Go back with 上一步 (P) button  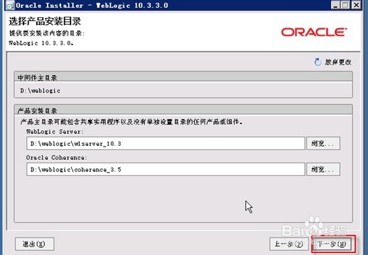pos(289,244)
